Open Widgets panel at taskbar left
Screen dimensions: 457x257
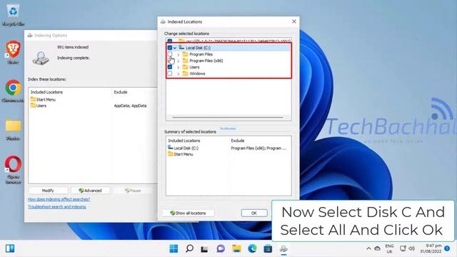[10, 248]
